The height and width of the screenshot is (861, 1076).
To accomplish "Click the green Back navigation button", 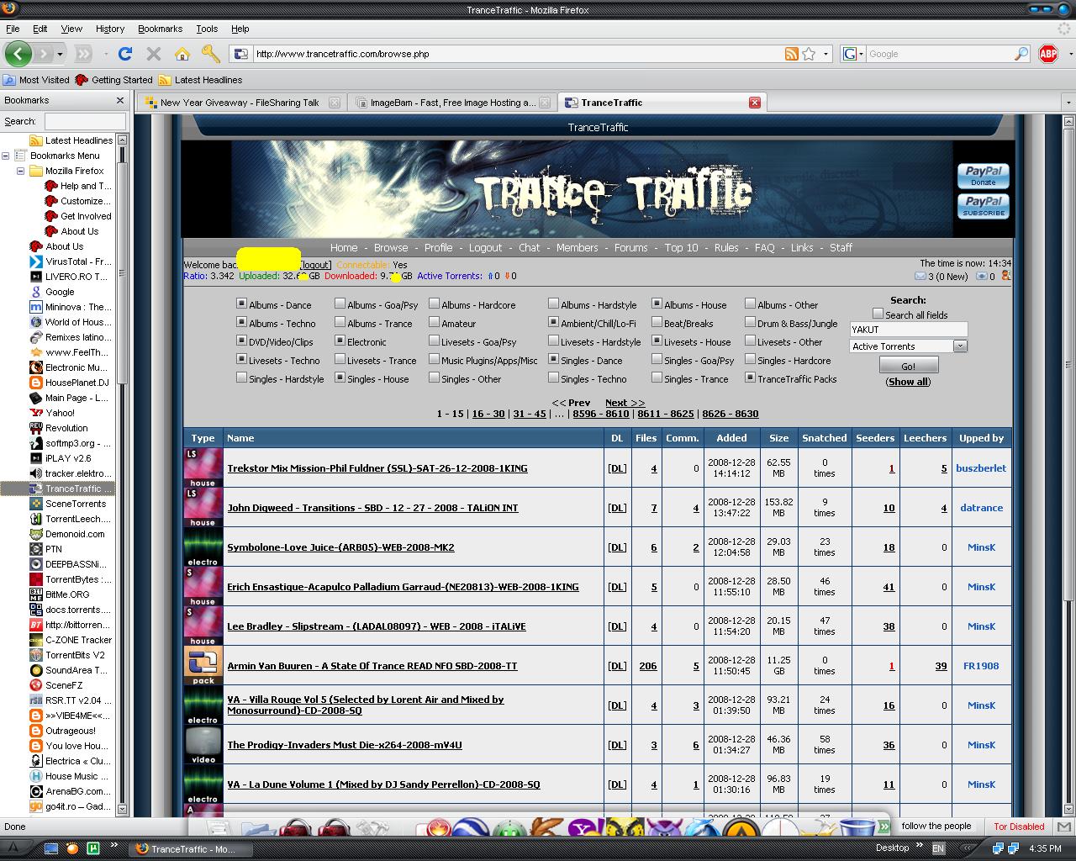I will click(18, 54).
